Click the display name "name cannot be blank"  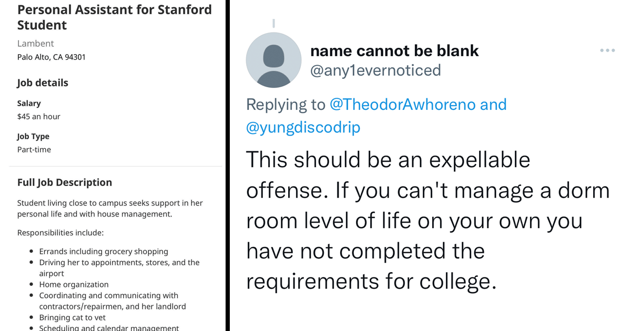tap(394, 50)
